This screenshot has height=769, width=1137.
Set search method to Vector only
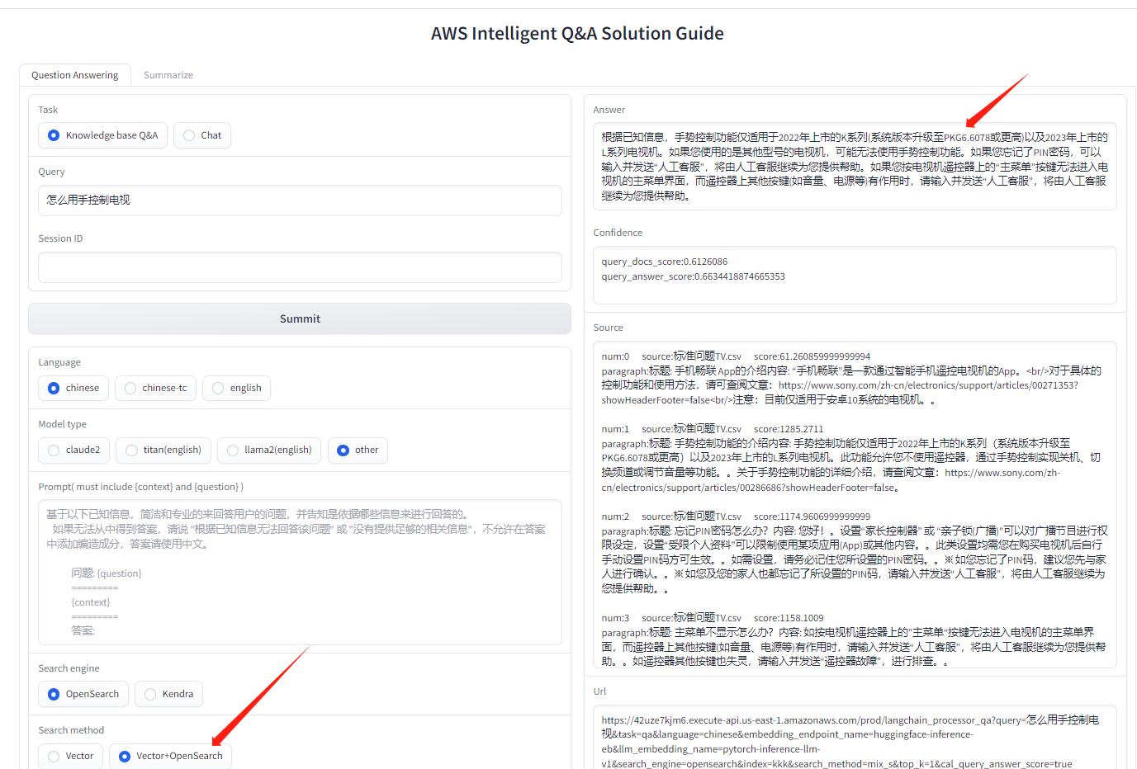(x=70, y=756)
